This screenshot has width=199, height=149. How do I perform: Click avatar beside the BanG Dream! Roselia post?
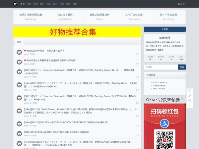click(x=19, y=110)
